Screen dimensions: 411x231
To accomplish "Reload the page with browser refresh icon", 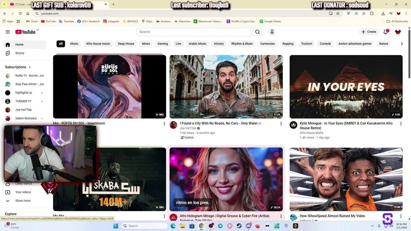I will [20, 13].
